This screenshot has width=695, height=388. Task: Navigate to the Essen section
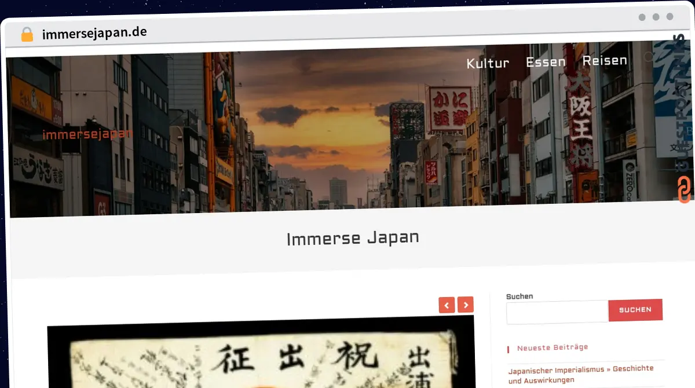click(x=546, y=61)
